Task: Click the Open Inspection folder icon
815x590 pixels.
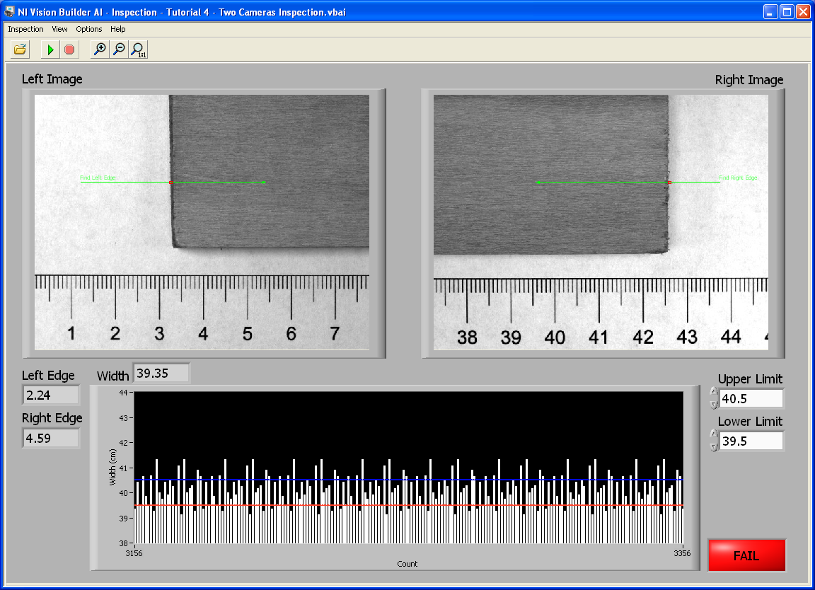Action: [x=20, y=50]
